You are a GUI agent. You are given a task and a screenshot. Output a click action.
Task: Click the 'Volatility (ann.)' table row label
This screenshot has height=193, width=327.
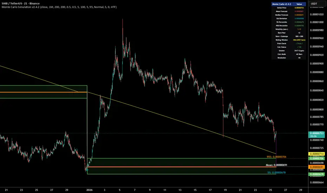coord(281,29)
